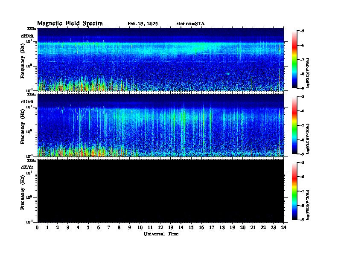Click hour label "22" on time axis

pyautogui.click(x=263, y=227)
